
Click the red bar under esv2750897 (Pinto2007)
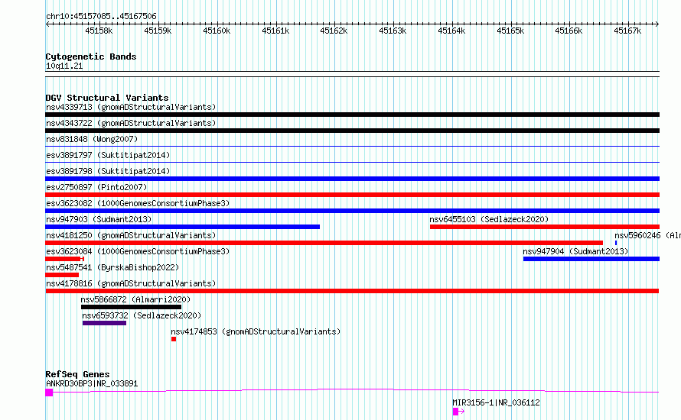[x=352, y=195]
